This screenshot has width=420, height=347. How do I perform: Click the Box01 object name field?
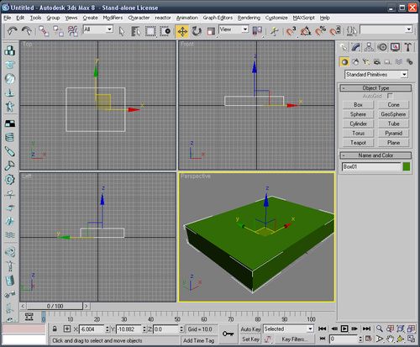pyautogui.click(x=371, y=166)
